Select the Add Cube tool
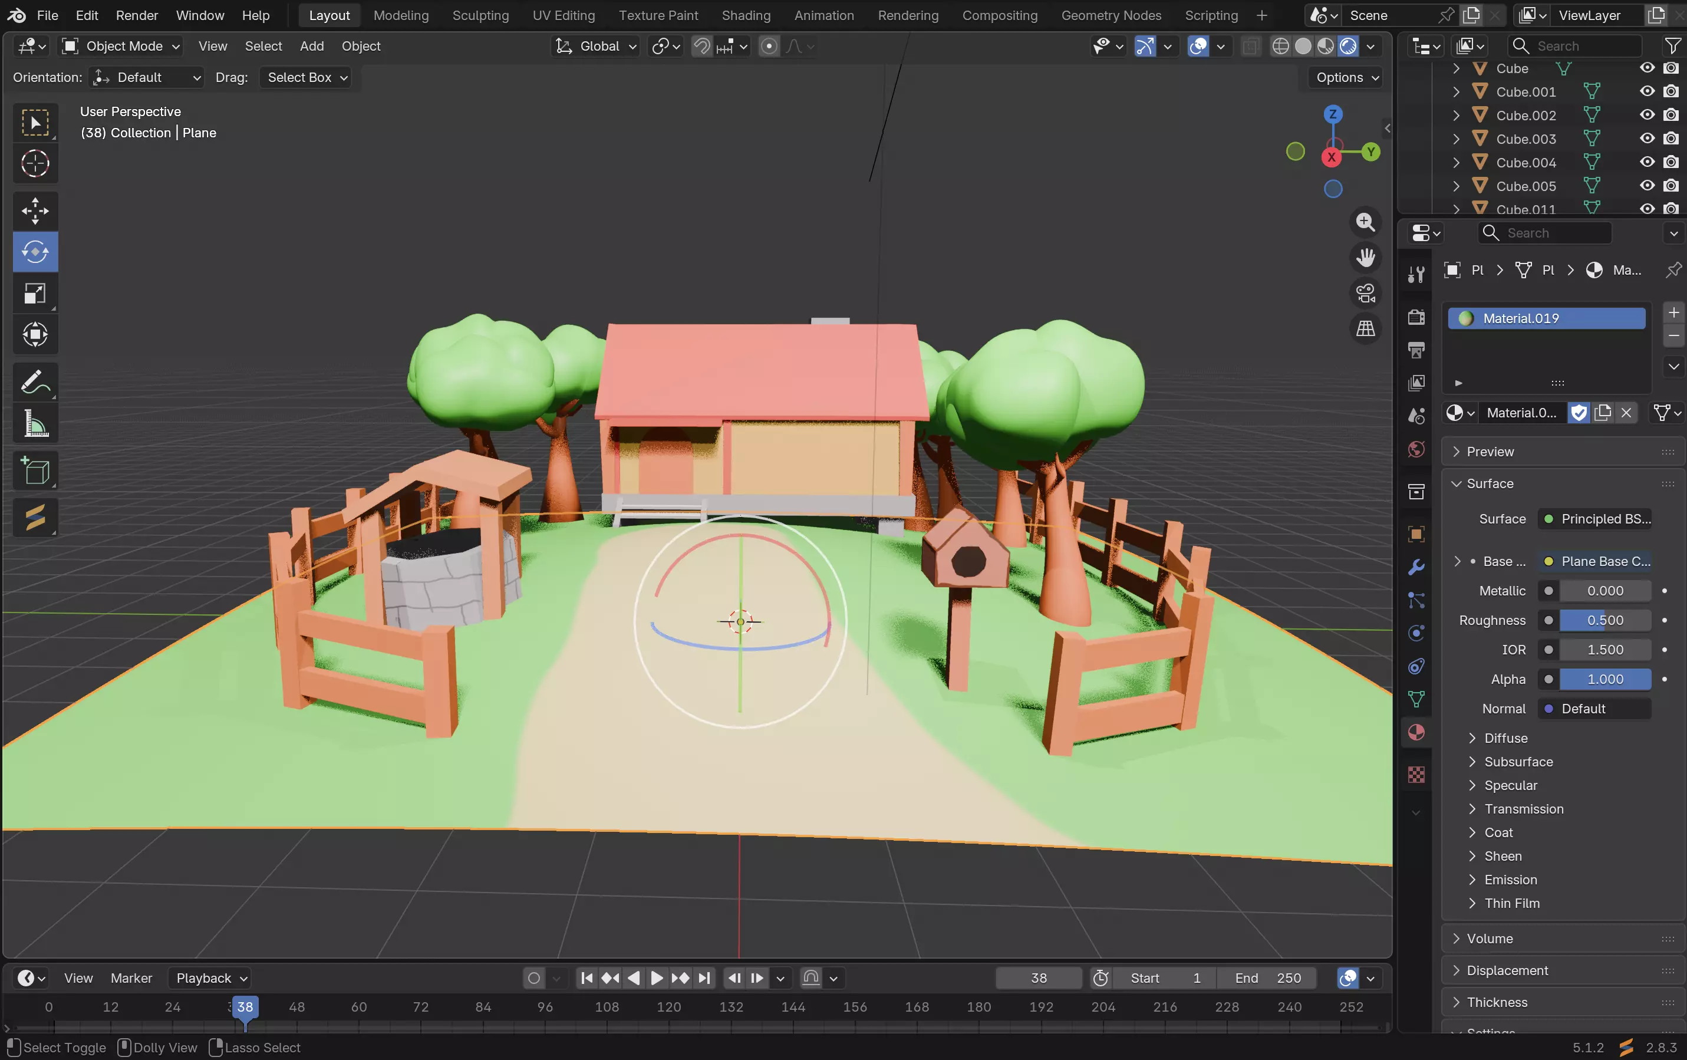The height and width of the screenshot is (1060, 1687). [x=35, y=470]
